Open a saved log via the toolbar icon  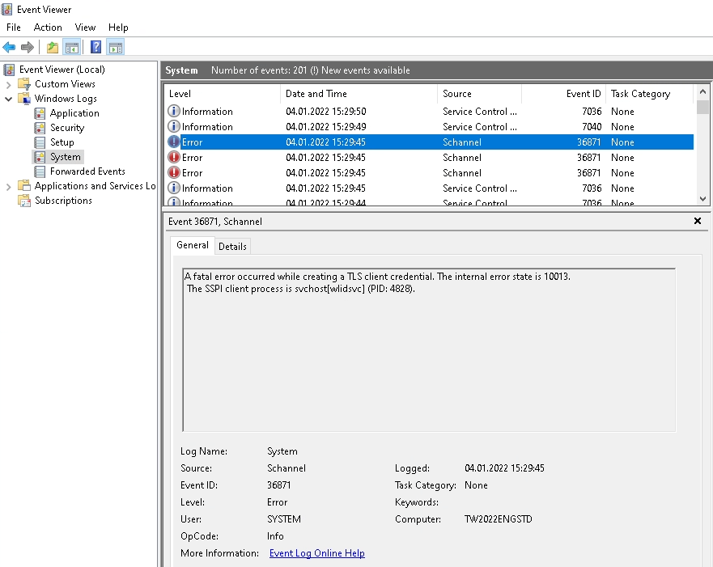(51, 47)
